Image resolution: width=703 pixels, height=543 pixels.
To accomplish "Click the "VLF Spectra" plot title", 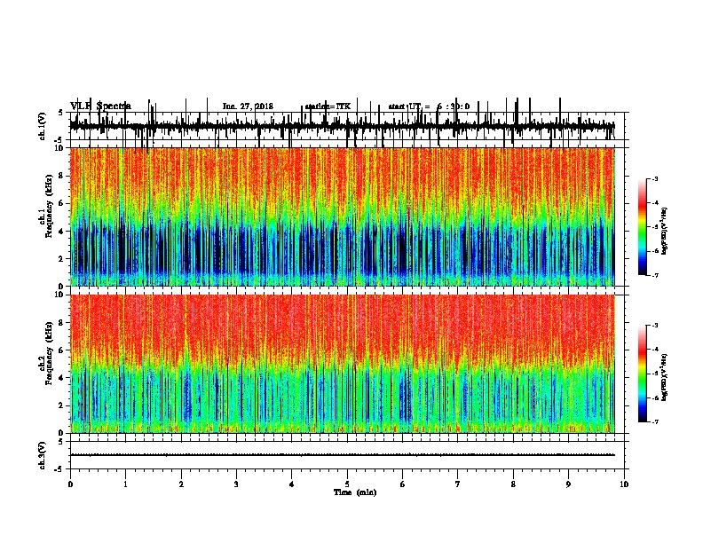I will [x=101, y=106].
